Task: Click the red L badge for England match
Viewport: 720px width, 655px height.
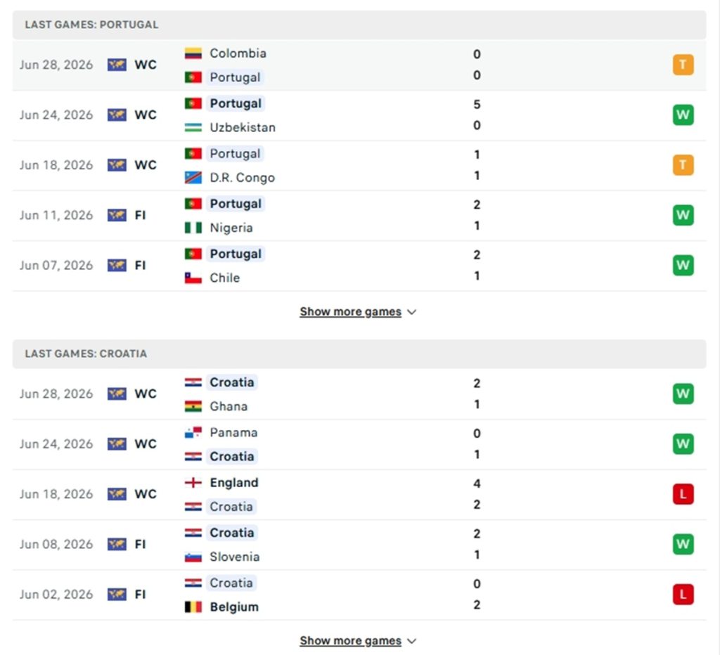Action: click(683, 494)
